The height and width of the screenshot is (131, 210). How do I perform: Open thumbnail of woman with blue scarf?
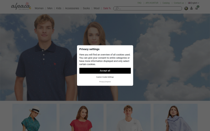(x=176, y=117)
